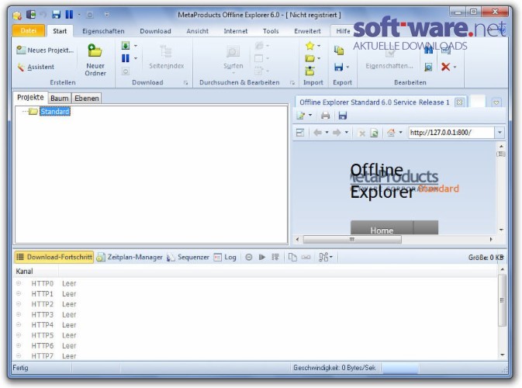This screenshot has width=522, height=388.
Task: Open dropdown next to the ribbon pause icon
Action: pos(136,58)
